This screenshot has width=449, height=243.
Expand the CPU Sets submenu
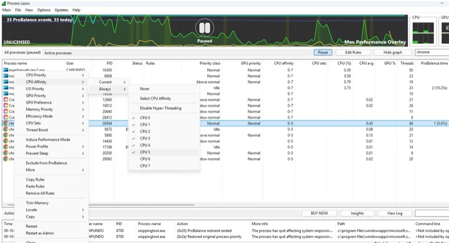pos(52,123)
